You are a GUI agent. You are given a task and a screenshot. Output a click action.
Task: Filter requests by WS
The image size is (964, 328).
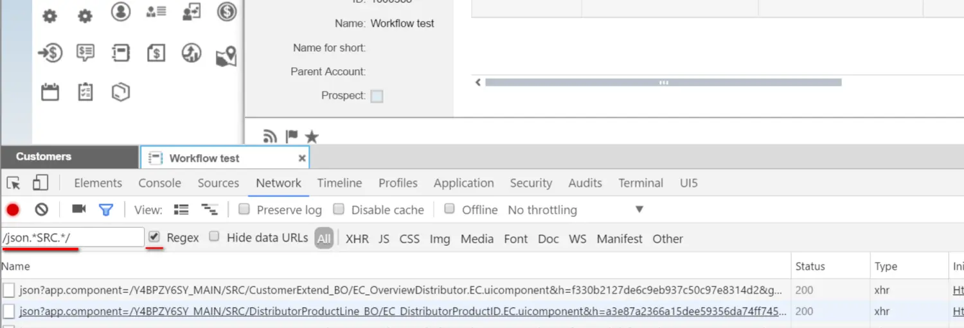[578, 239]
